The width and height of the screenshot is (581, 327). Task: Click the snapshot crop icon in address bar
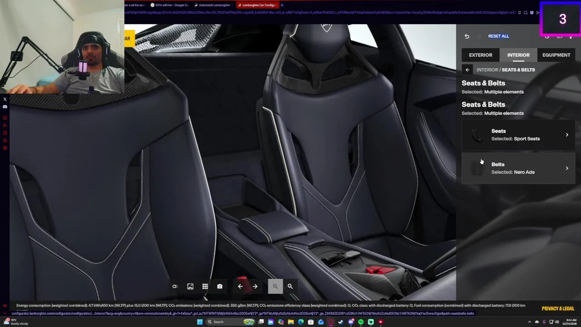(x=526, y=13)
